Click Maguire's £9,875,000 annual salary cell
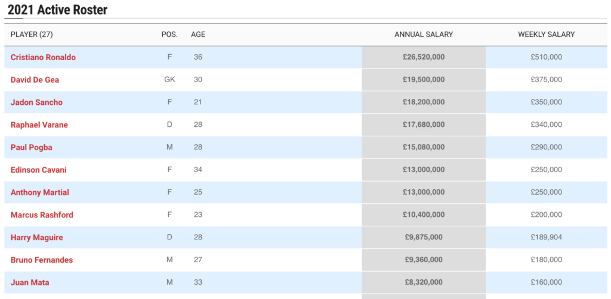 tap(424, 238)
